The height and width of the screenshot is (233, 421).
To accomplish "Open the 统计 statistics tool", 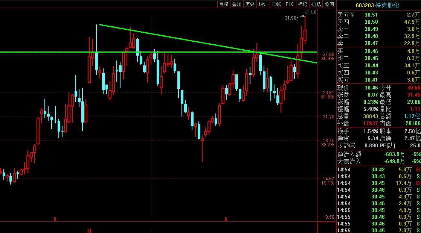I will click(263, 4).
